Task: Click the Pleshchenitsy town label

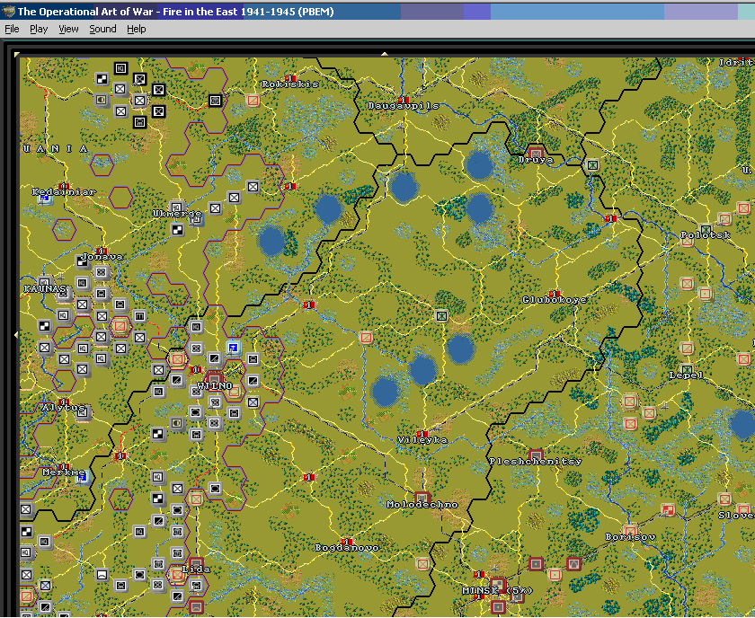Action: click(536, 461)
